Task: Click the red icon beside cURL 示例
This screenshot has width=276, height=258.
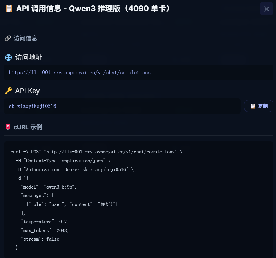Action: pyautogui.click(x=8, y=127)
